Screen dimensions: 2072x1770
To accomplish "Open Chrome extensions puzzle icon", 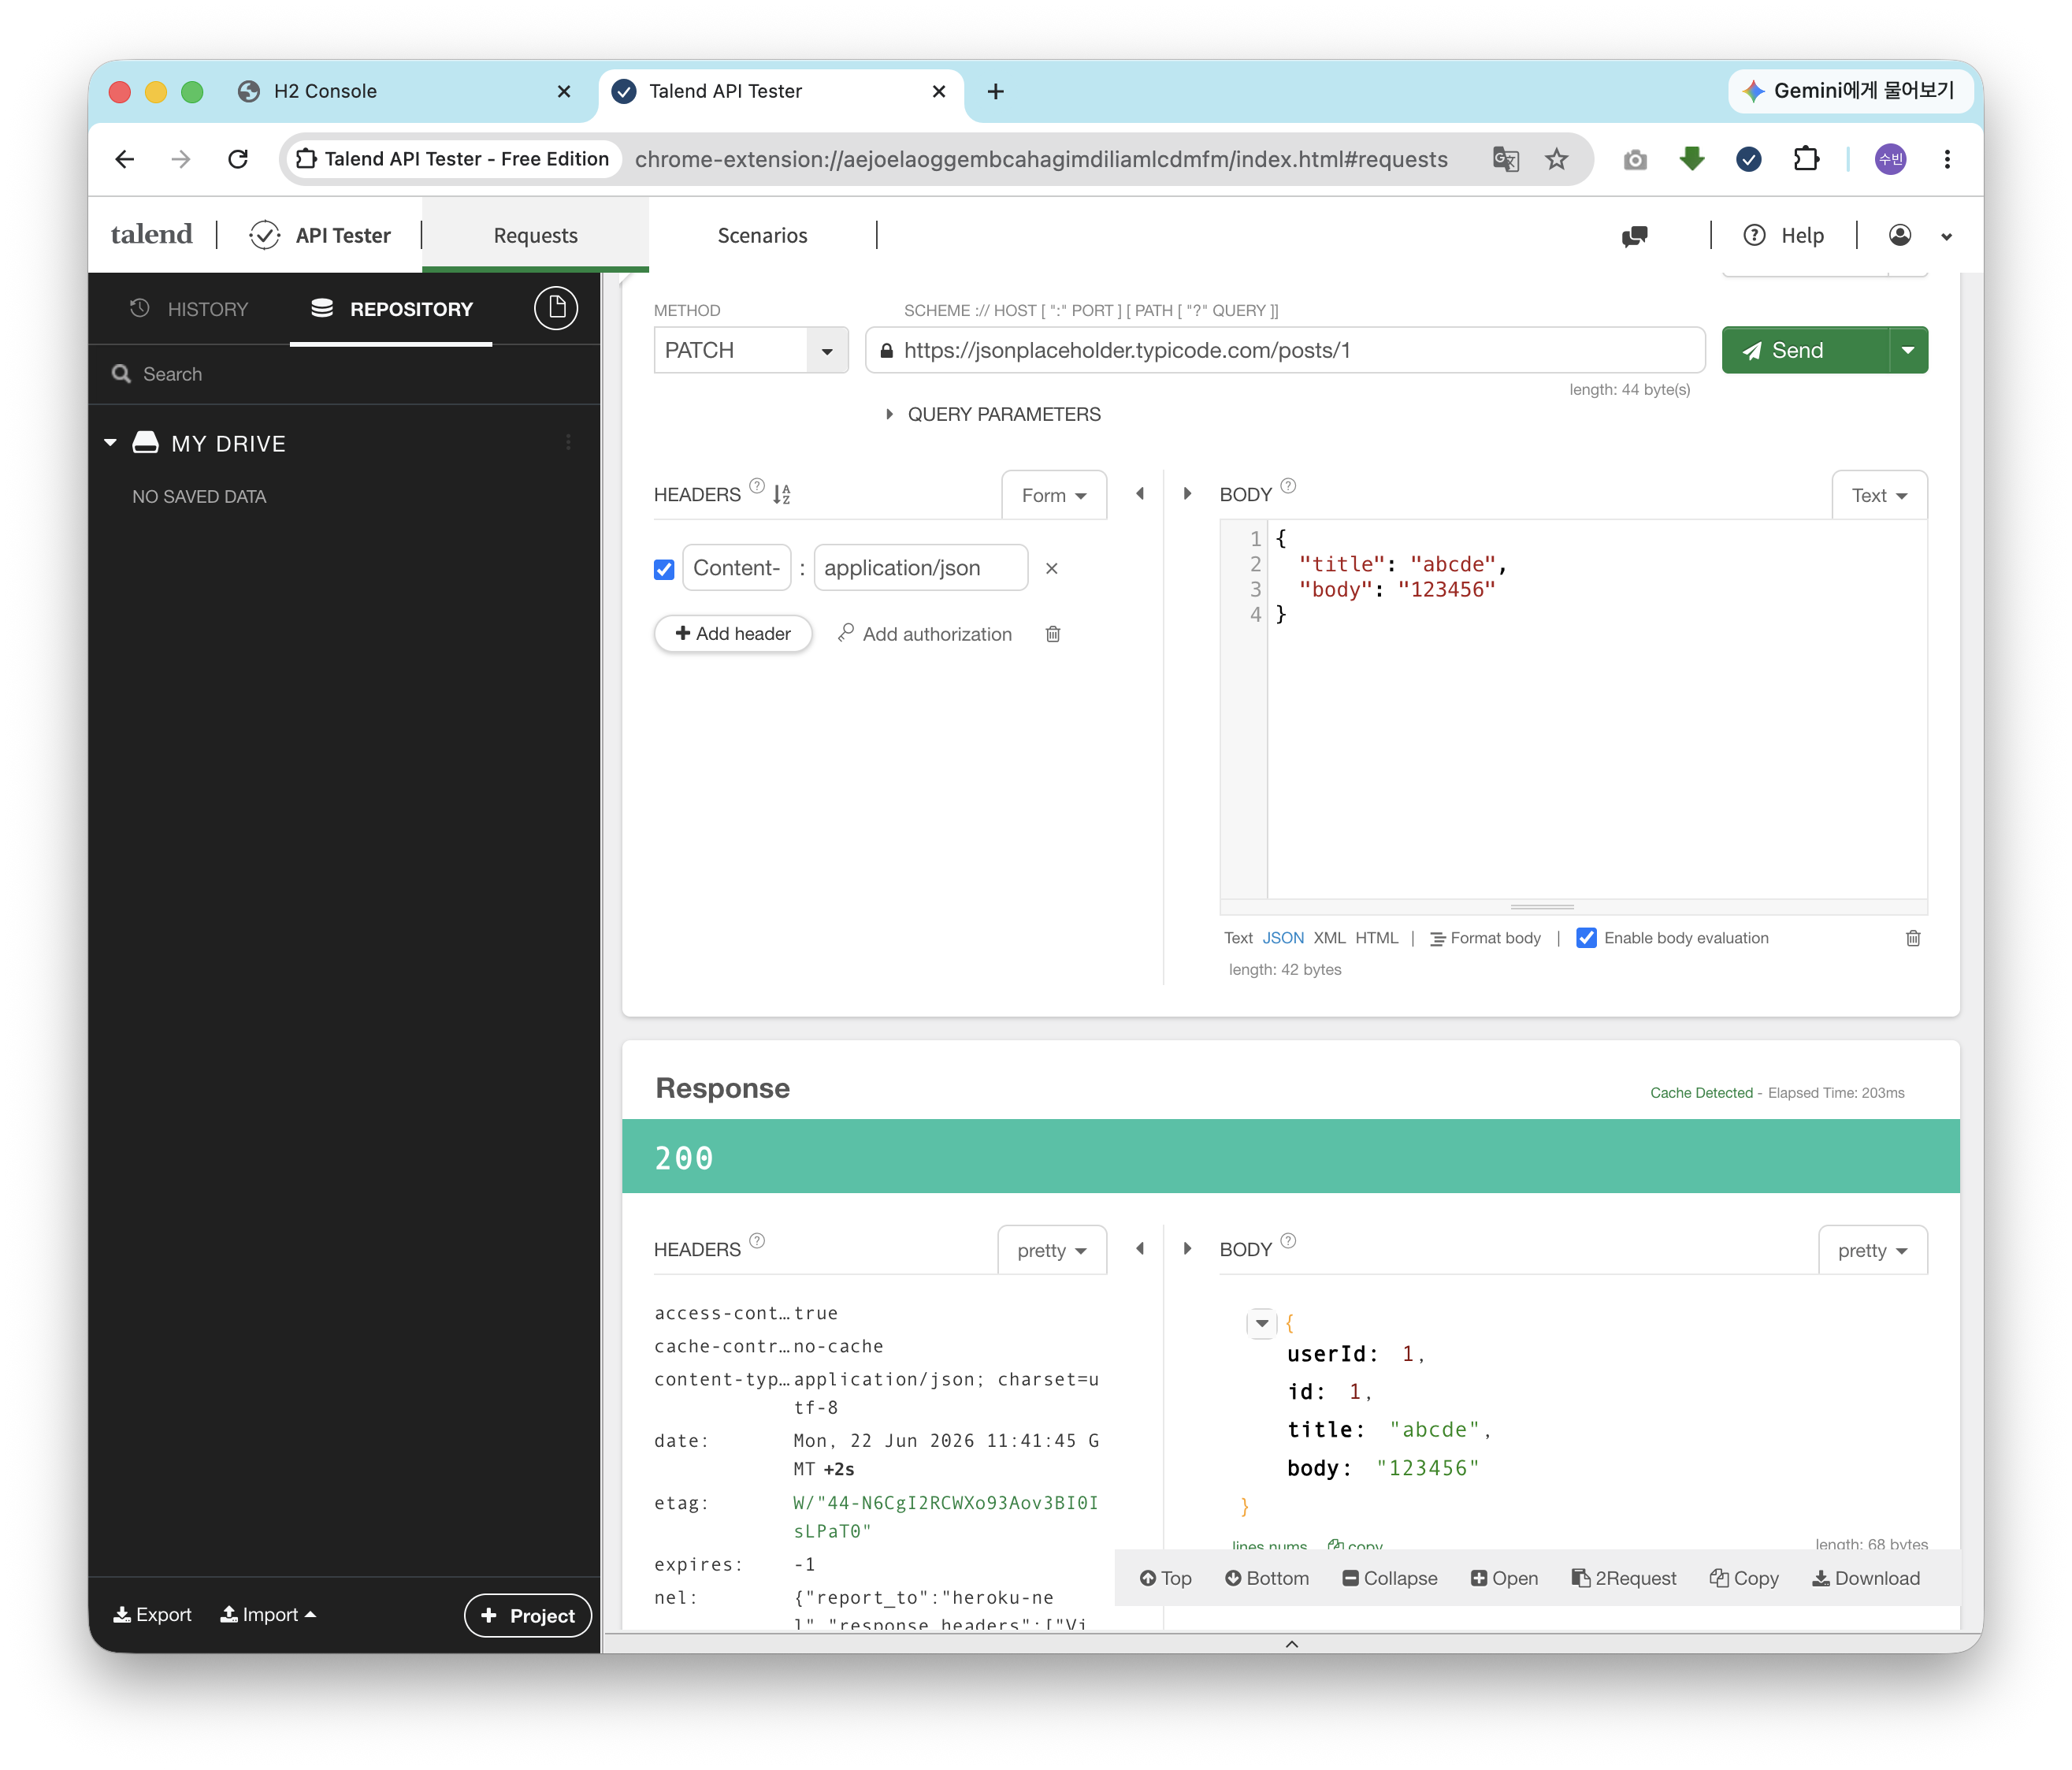I will tap(1806, 159).
